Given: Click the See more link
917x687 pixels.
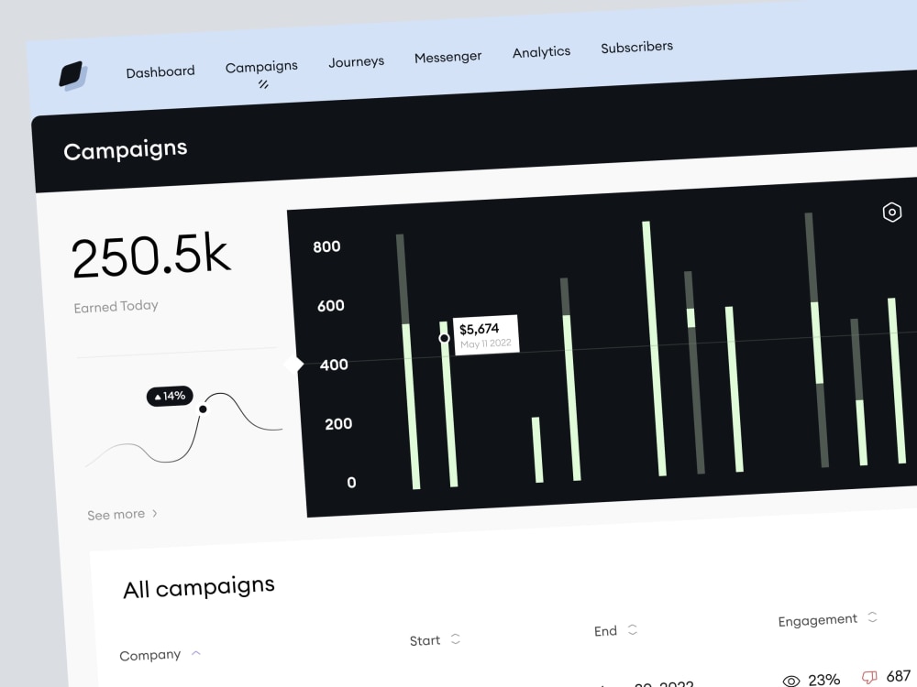Looking at the screenshot, I should click(122, 515).
